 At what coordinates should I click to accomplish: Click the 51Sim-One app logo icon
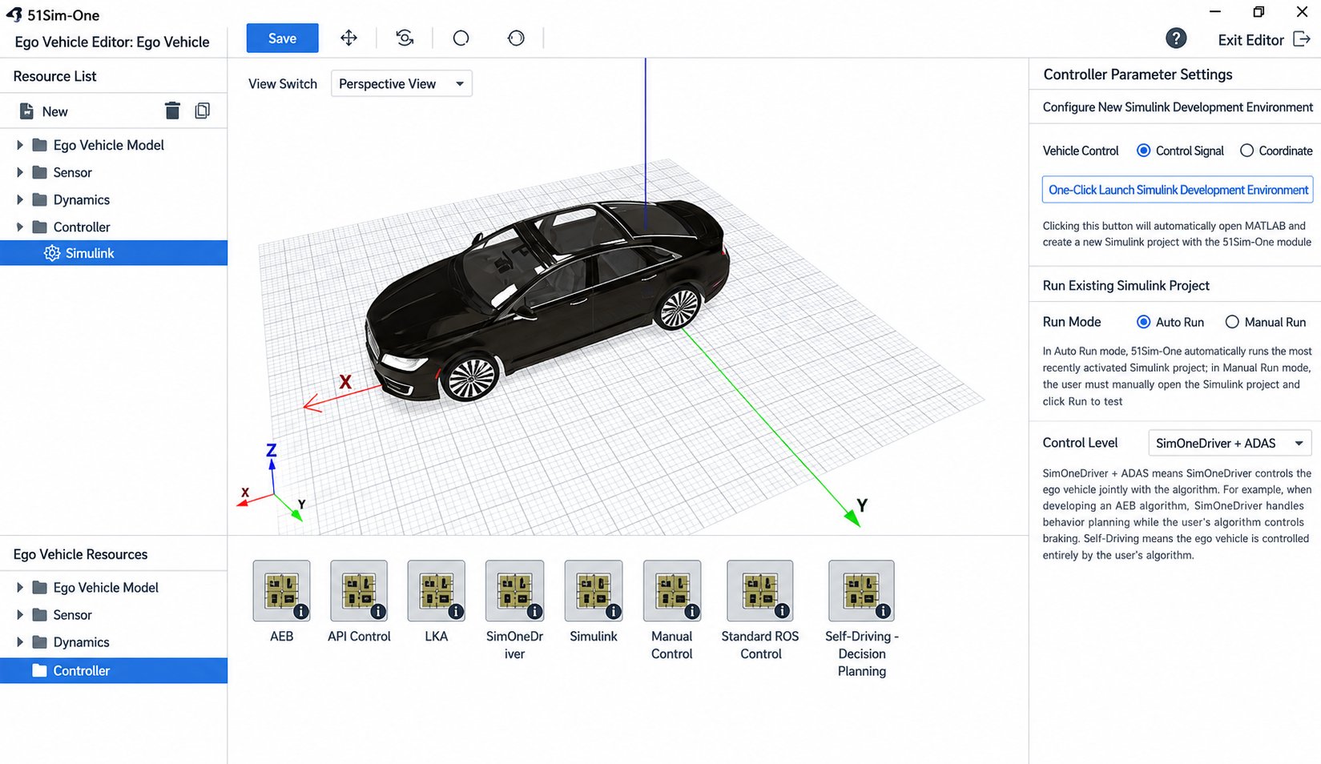point(14,14)
